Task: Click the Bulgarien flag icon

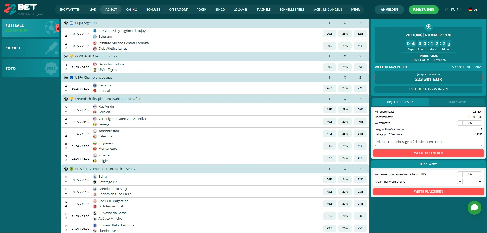Action: coord(95,143)
